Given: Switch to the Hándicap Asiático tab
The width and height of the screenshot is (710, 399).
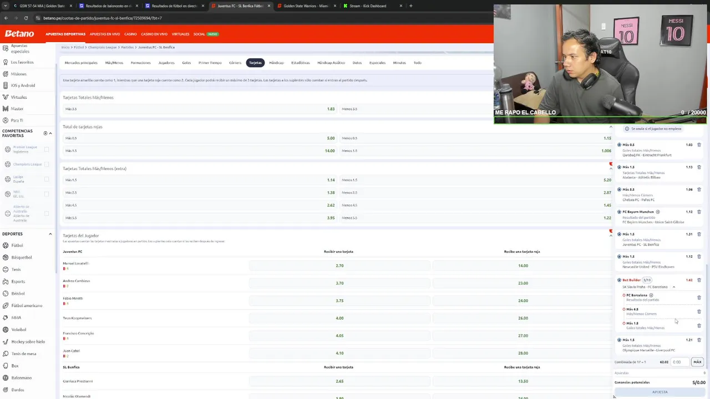Looking at the screenshot, I should pos(331,63).
